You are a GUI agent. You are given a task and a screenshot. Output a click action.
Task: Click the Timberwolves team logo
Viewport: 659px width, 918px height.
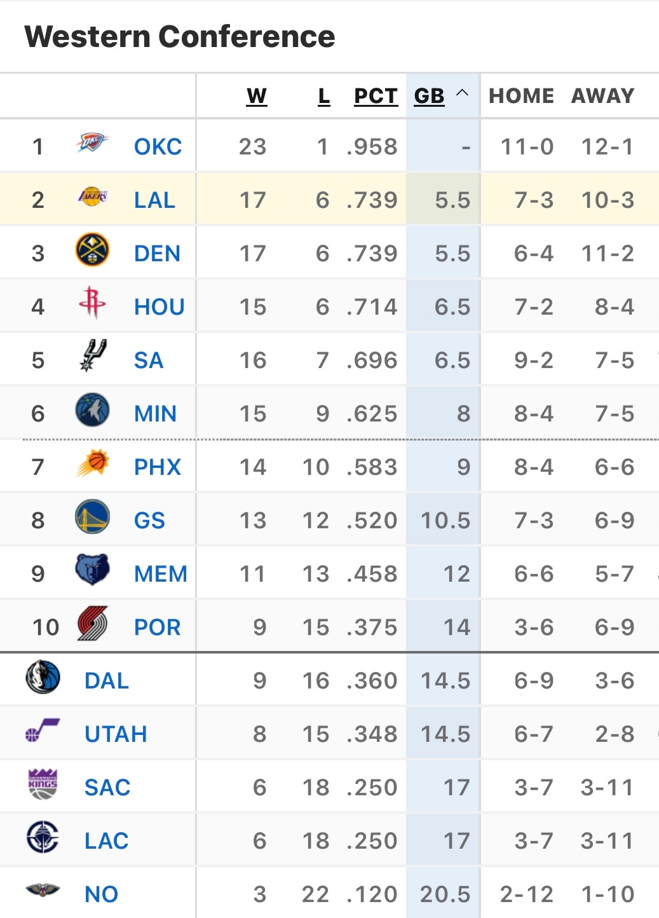[x=92, y=410]
